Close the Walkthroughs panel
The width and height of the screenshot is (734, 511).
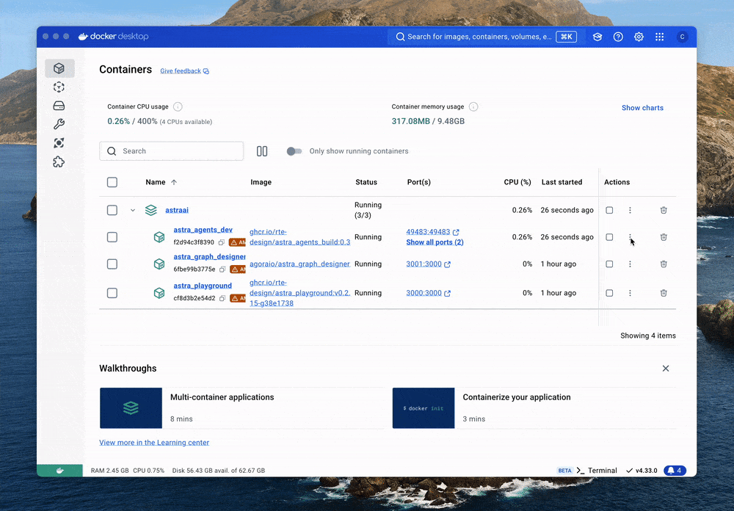pos(666,369)
